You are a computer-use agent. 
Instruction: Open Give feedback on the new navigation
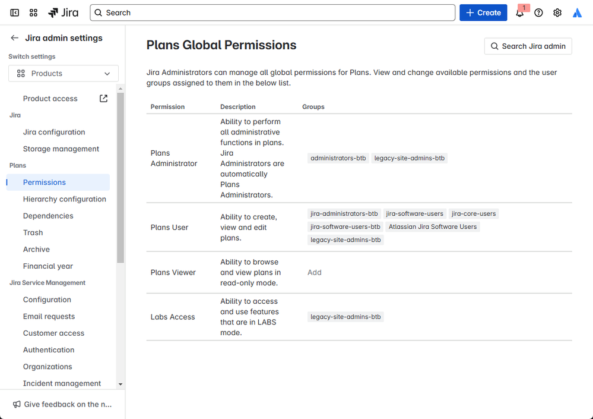[x=62, y=404]
